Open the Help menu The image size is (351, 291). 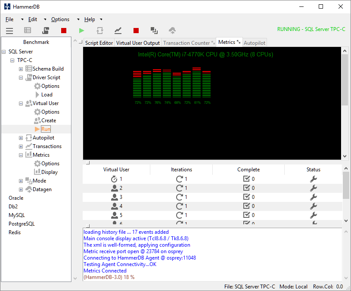[90, 19]
